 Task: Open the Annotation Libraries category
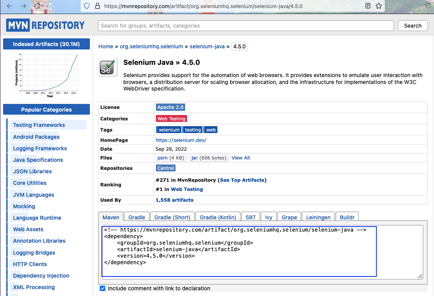tap(39, 241)
